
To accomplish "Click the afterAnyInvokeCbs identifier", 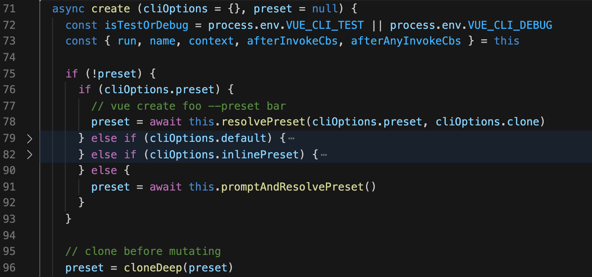I will [x=406, y=41].
